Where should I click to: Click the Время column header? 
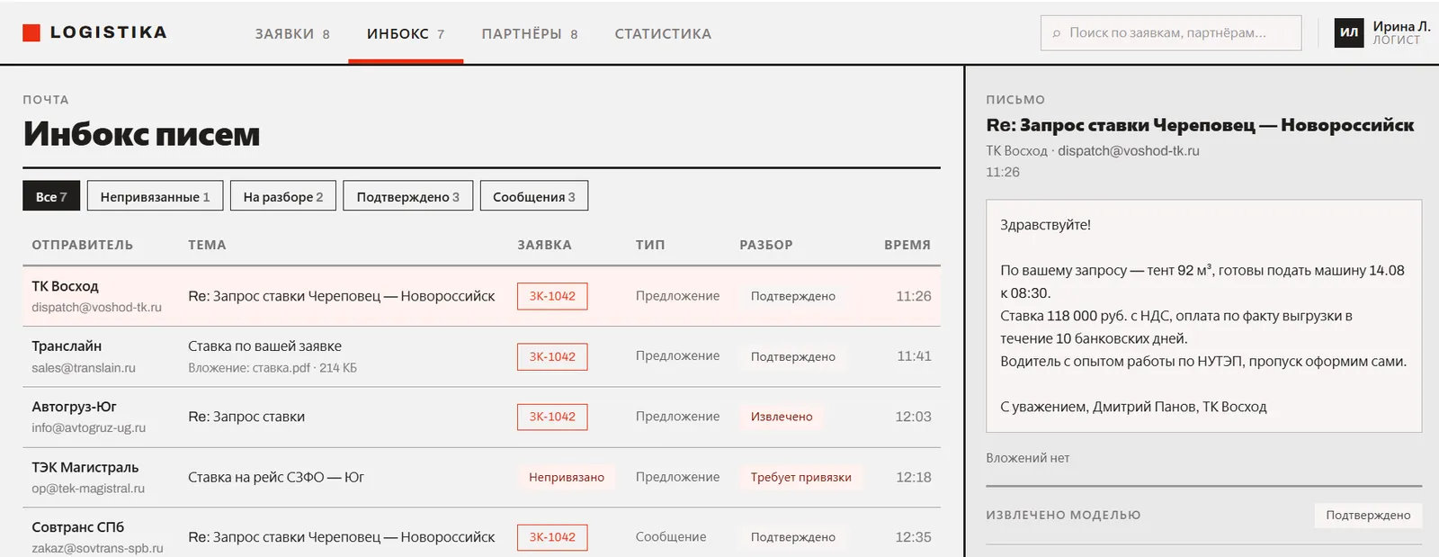(907, 245)
